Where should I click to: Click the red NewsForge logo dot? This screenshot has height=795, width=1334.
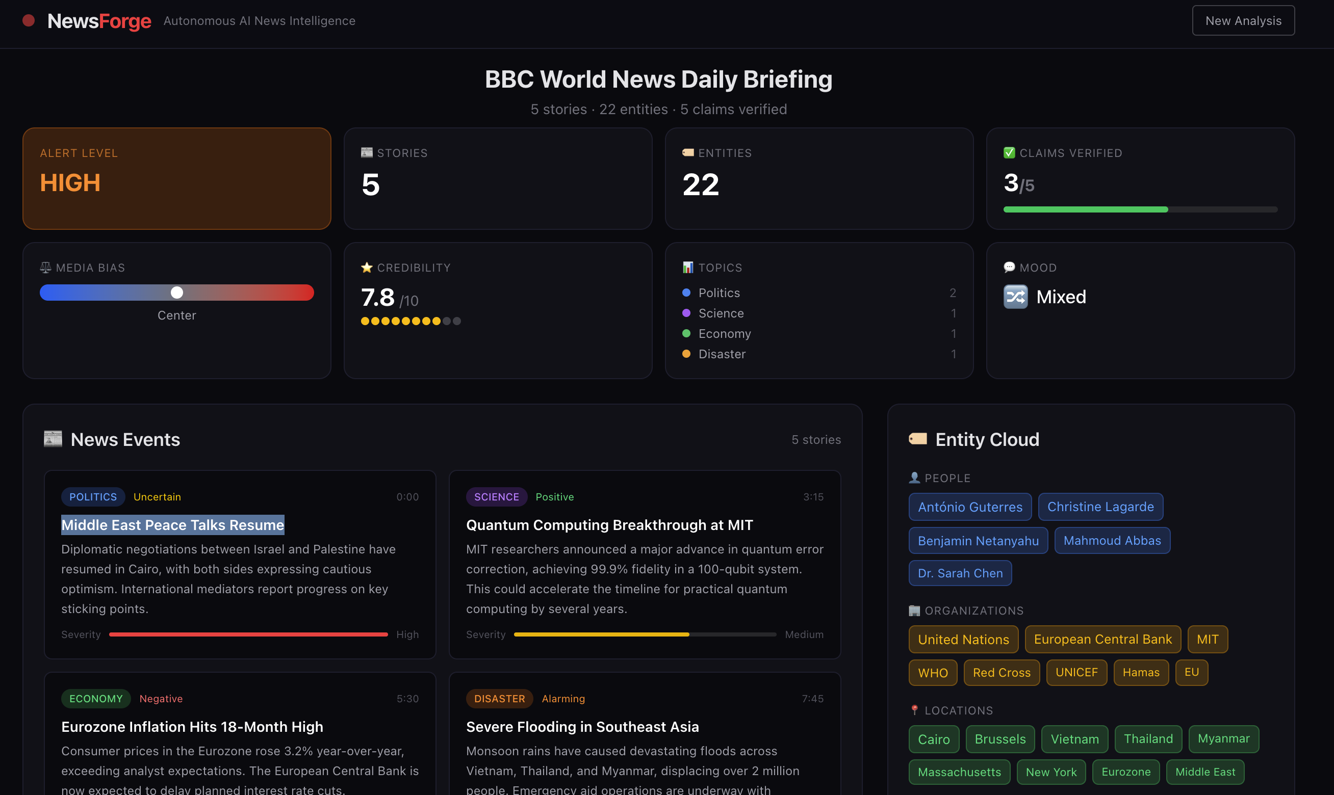tap(29, 20)
